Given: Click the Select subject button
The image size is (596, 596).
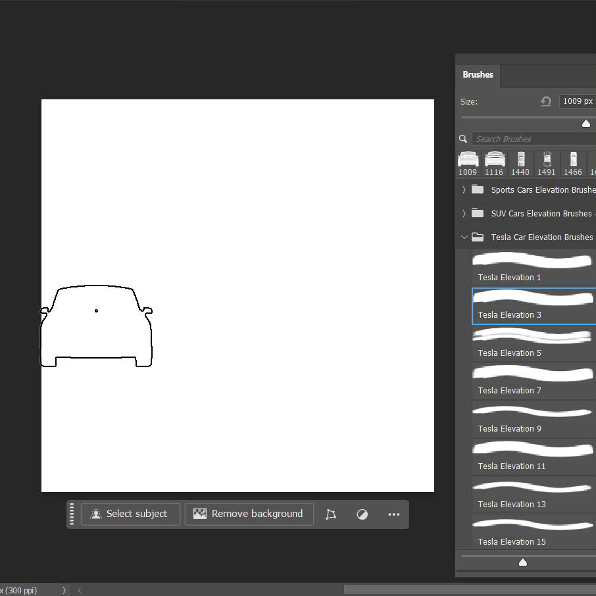Looking at the screenshot, I should click(130, 514).
